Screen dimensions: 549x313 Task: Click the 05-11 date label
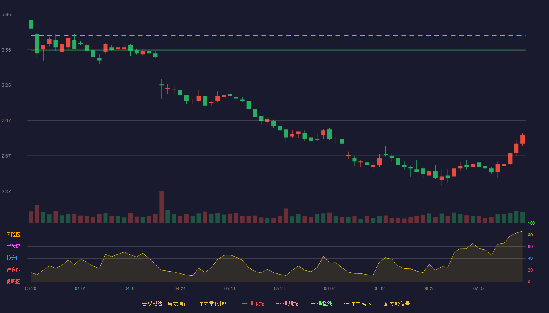click(x=230, y=288)
